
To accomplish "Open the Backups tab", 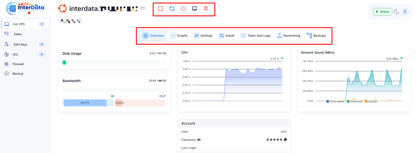I will (316, 36).
